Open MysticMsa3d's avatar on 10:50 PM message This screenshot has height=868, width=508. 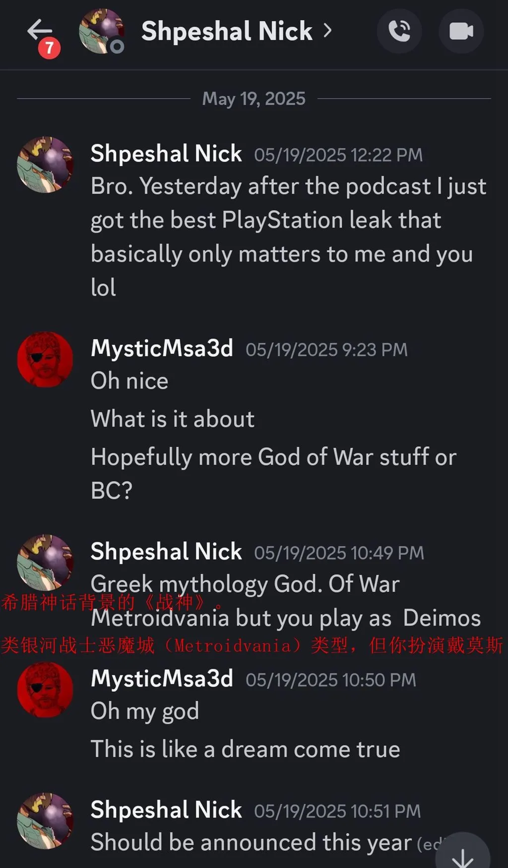pos(45,690)
